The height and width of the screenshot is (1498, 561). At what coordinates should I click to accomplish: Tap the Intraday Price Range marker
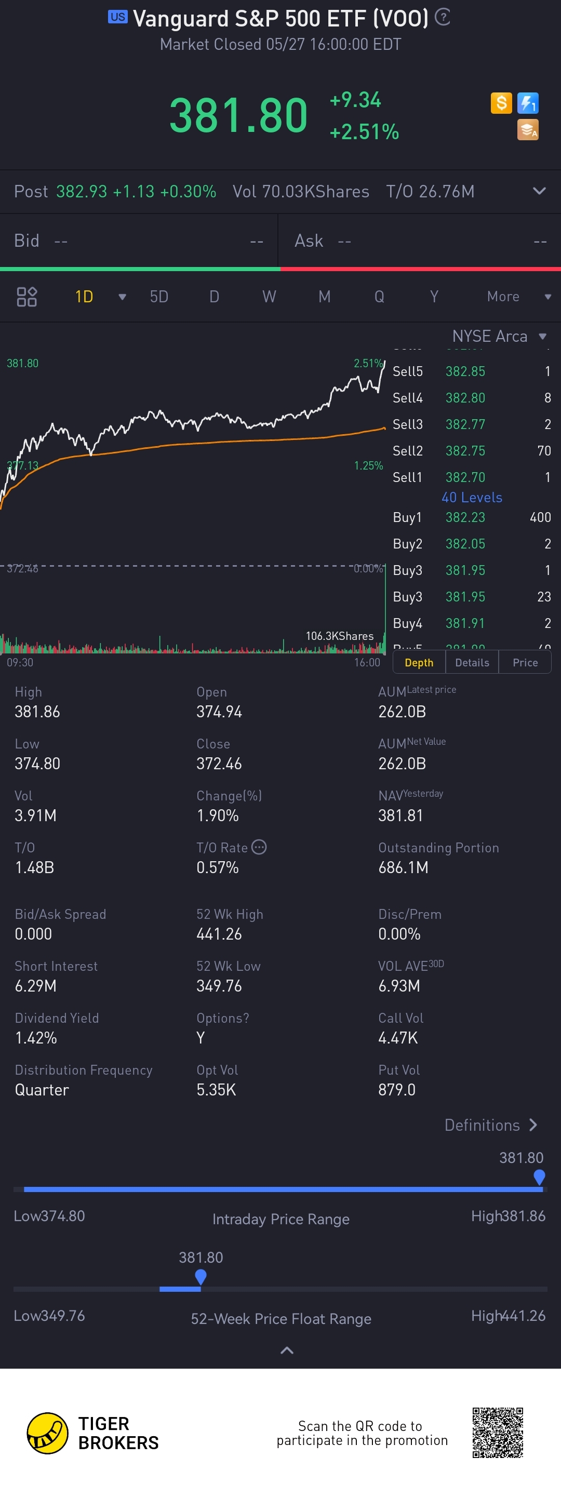pos(539,1177)
